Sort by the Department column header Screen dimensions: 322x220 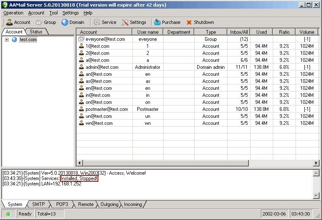179,32
